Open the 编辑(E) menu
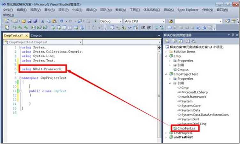240x144 pixels. click(22, 10)
